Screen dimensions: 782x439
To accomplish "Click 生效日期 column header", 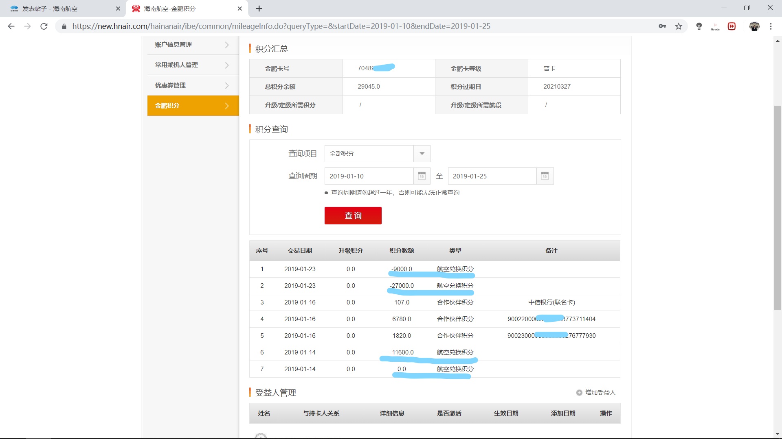I will pos(506,413).
